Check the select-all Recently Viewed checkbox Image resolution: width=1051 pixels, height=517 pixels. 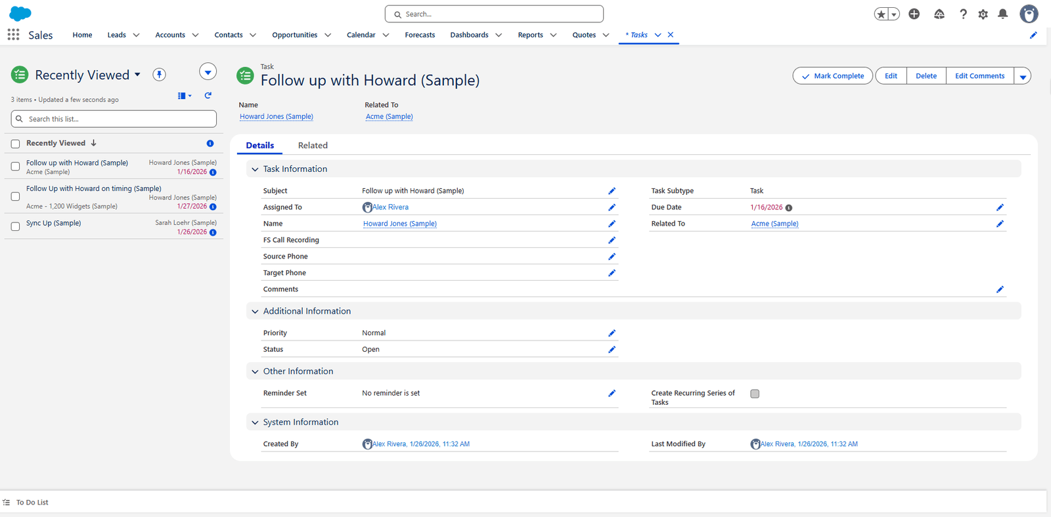pos(15,144)
